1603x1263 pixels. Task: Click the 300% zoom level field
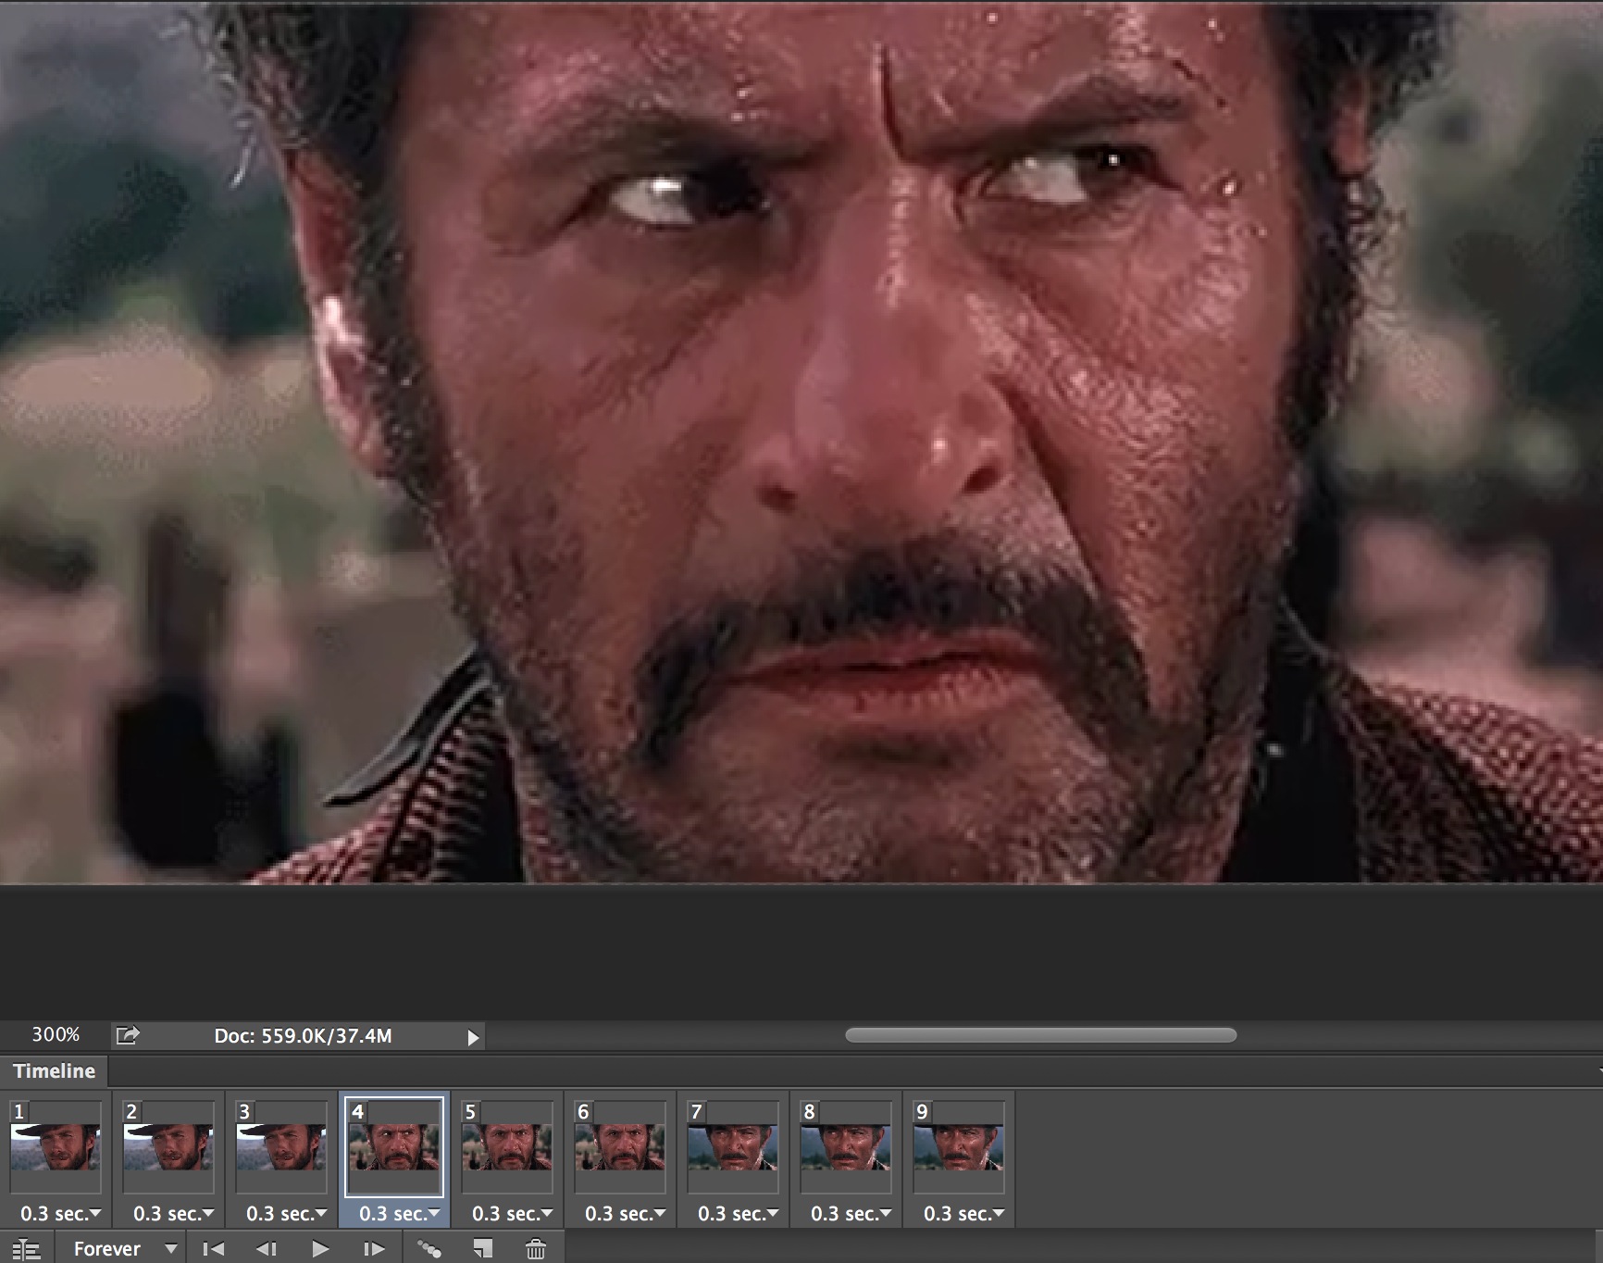pyautogui.click(x=56, y=1035)
